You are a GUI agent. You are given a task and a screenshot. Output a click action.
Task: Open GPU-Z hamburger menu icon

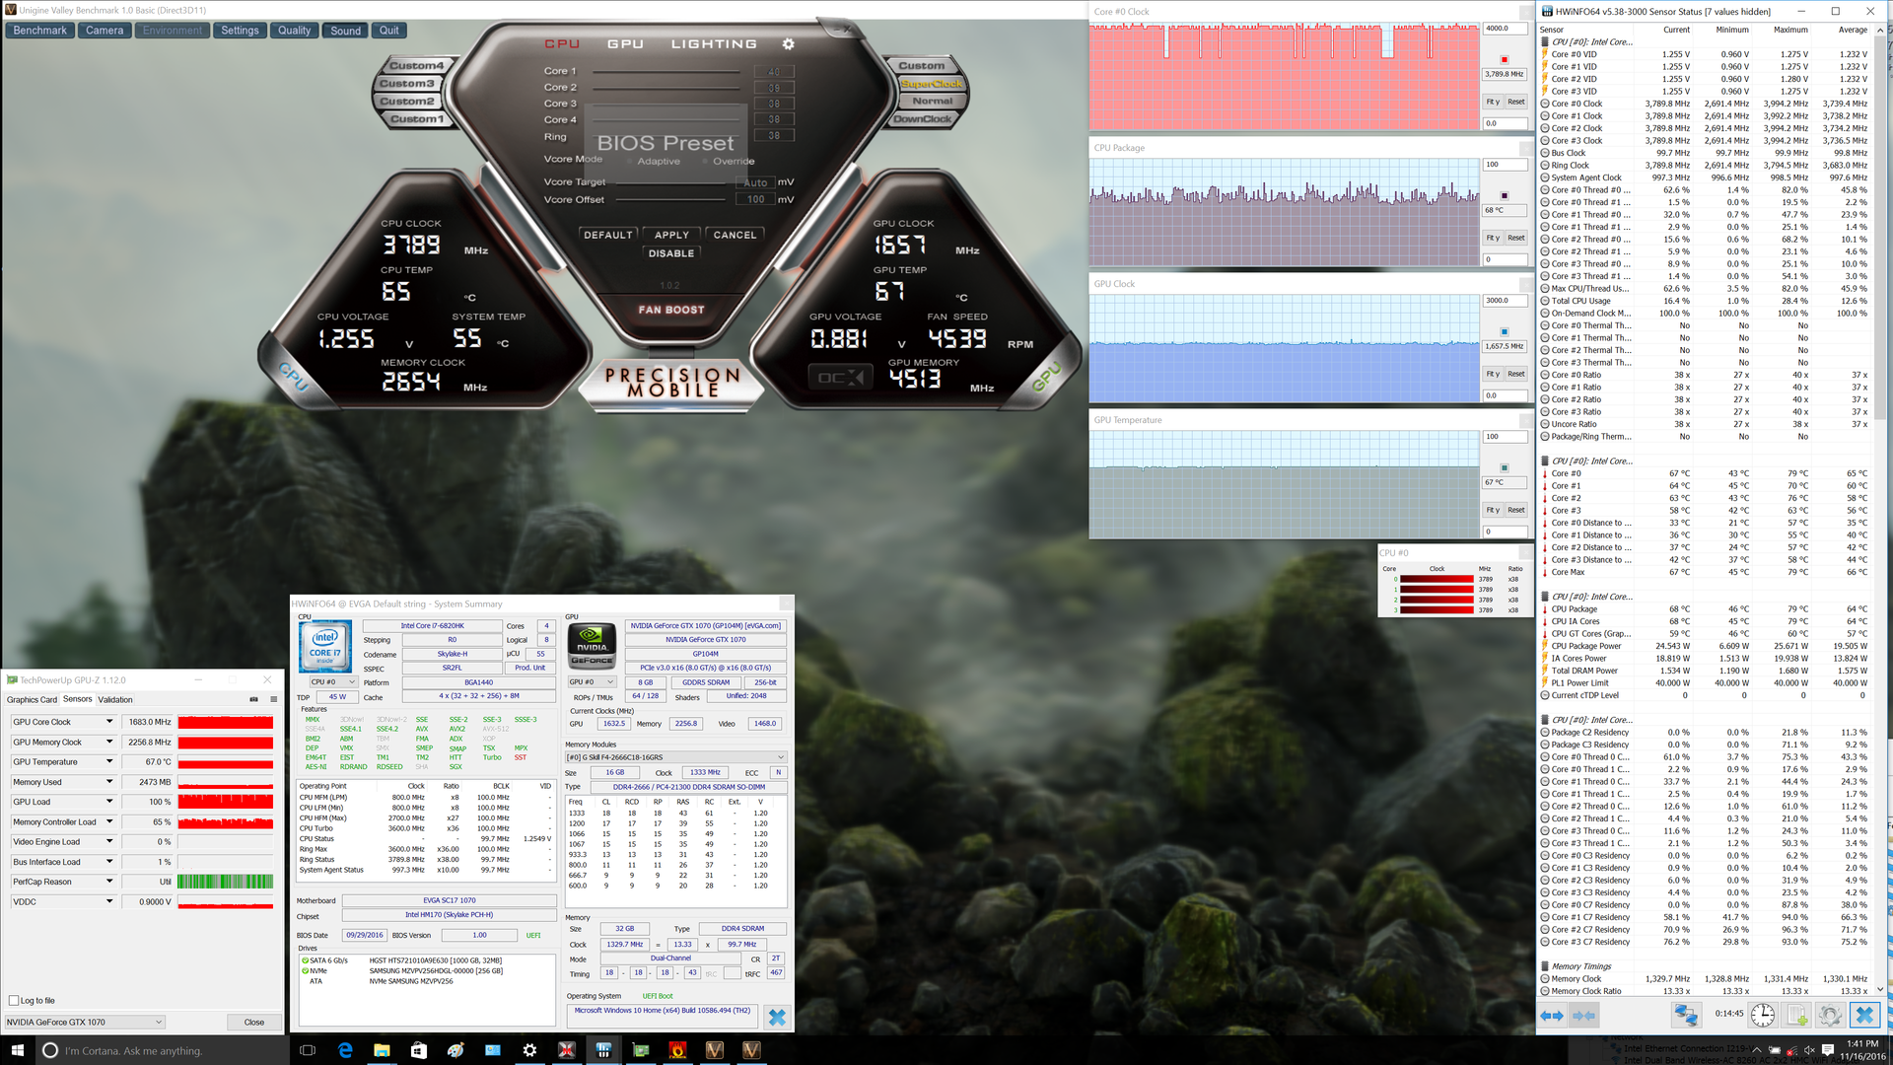tap(274, 699)
